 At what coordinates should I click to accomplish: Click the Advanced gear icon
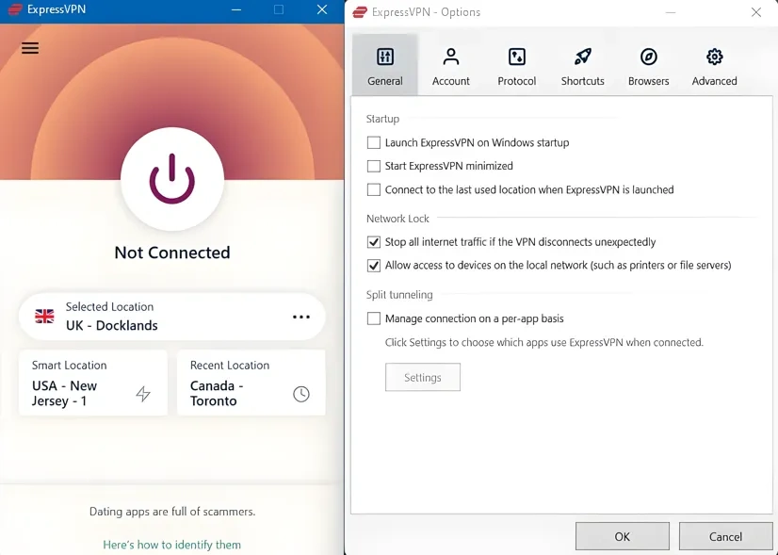(715, 57)
